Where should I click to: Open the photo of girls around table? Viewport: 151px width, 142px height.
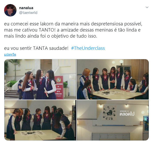[113, 79]
